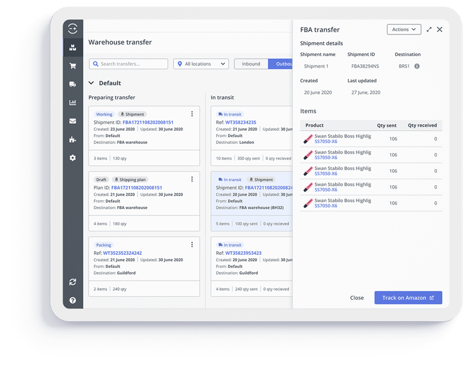The height and width of the screenshot is (365, 468).
Task: Open the shopping cart Orders sidebar icon
Action: (x=73, y=66)
